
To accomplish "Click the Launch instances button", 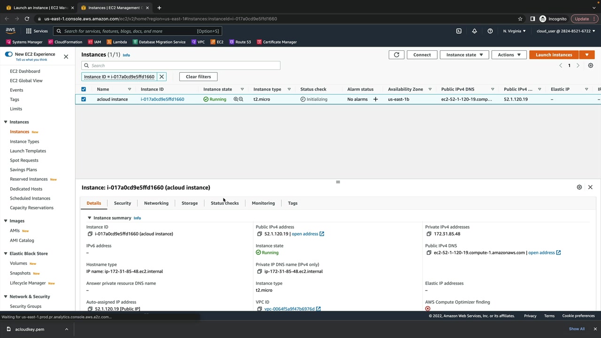I will (x=554, y=55).
